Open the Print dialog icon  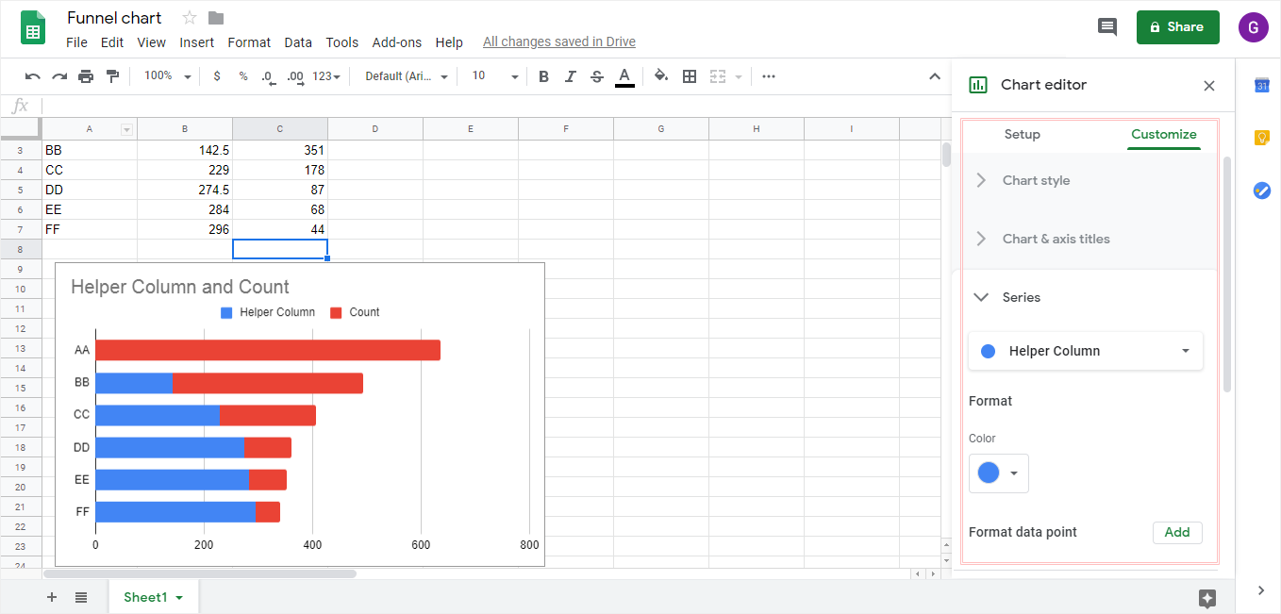point(83,76)
